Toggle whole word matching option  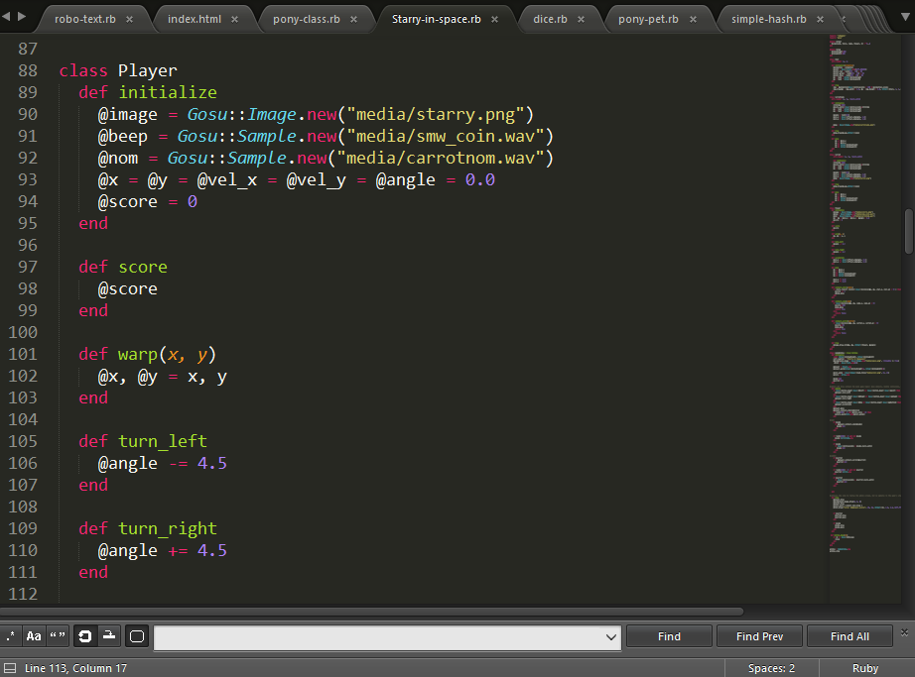coord(58,636)
